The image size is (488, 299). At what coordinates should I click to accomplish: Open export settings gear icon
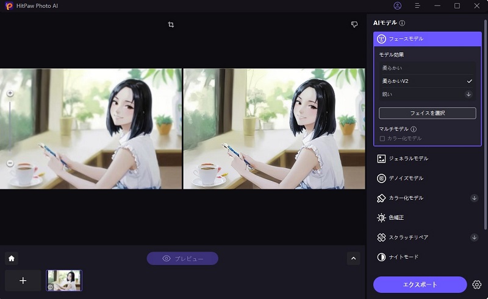click(x=477, y=284)
